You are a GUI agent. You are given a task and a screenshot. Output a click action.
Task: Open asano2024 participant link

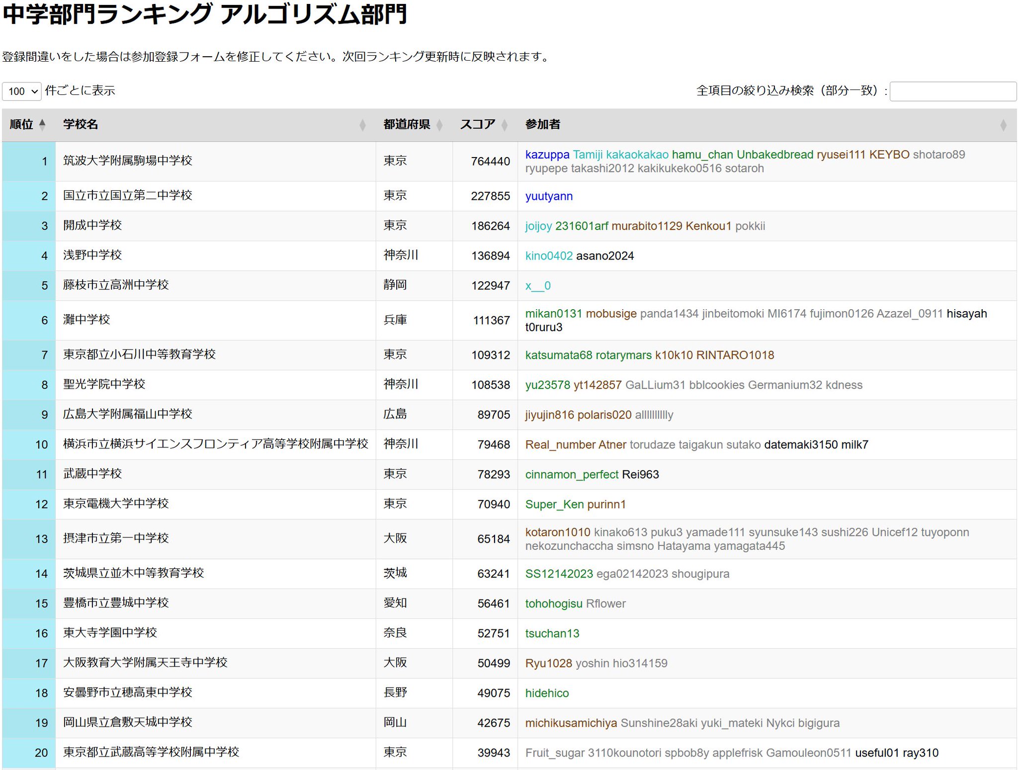(605, 256)
